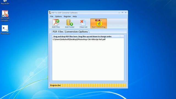Select the Photoshop PDF file on the desktop
The height and width of the screenshot is (99, 176).
5,30
